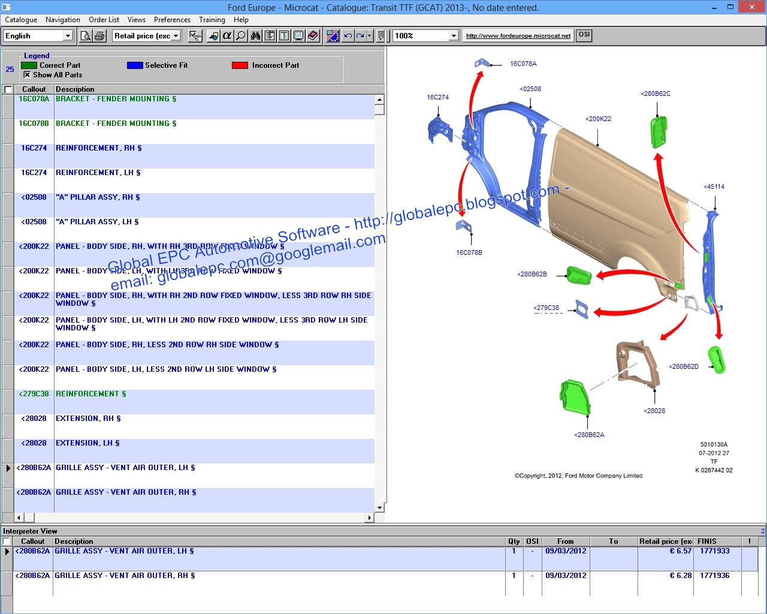The width and height of the screenshot is (767, 614).
Task: Click FINIS number 1771933 in Interpreter View
Action: pyautogui.click(x=714, y=551)
